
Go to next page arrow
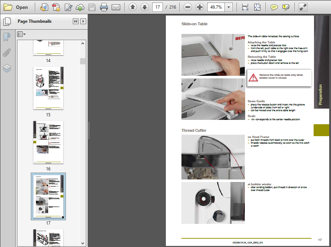pyautogui.click(x=144, y=7)
